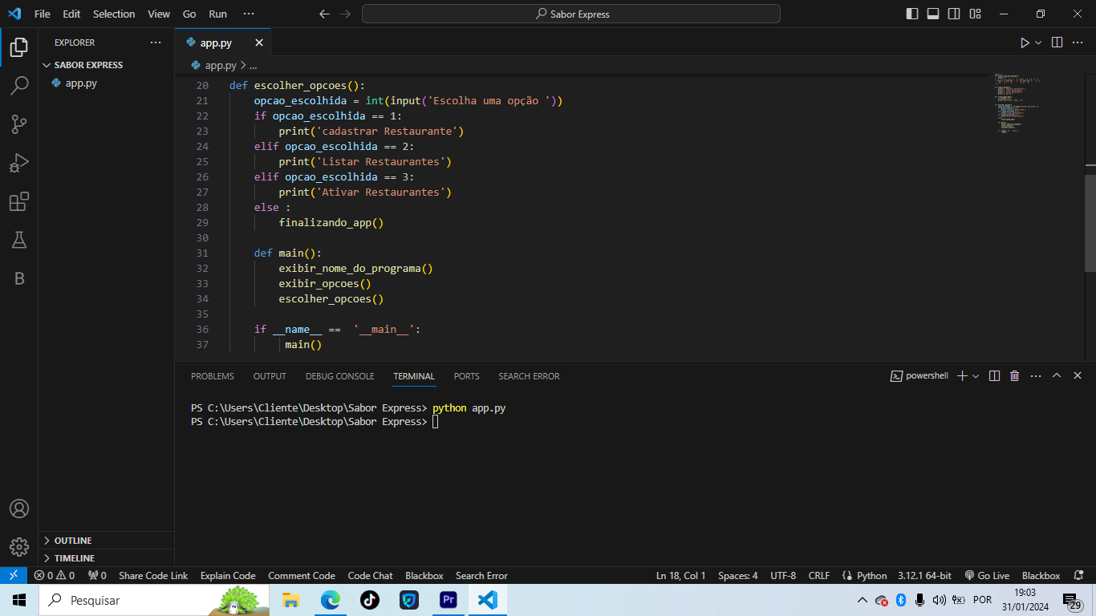Screen dimensions: 1096x616
Task: Open the View menu
Action: 159,14
